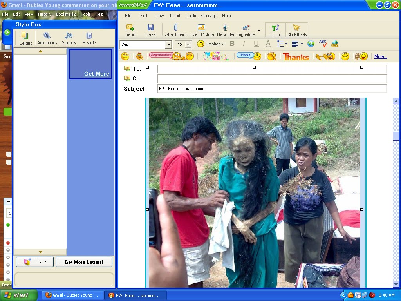Select the Animations tab in Style Box

point(47,38)
